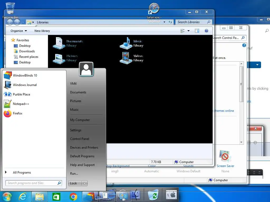Launch Internet Explorer from the taskbar

point(23,196)
